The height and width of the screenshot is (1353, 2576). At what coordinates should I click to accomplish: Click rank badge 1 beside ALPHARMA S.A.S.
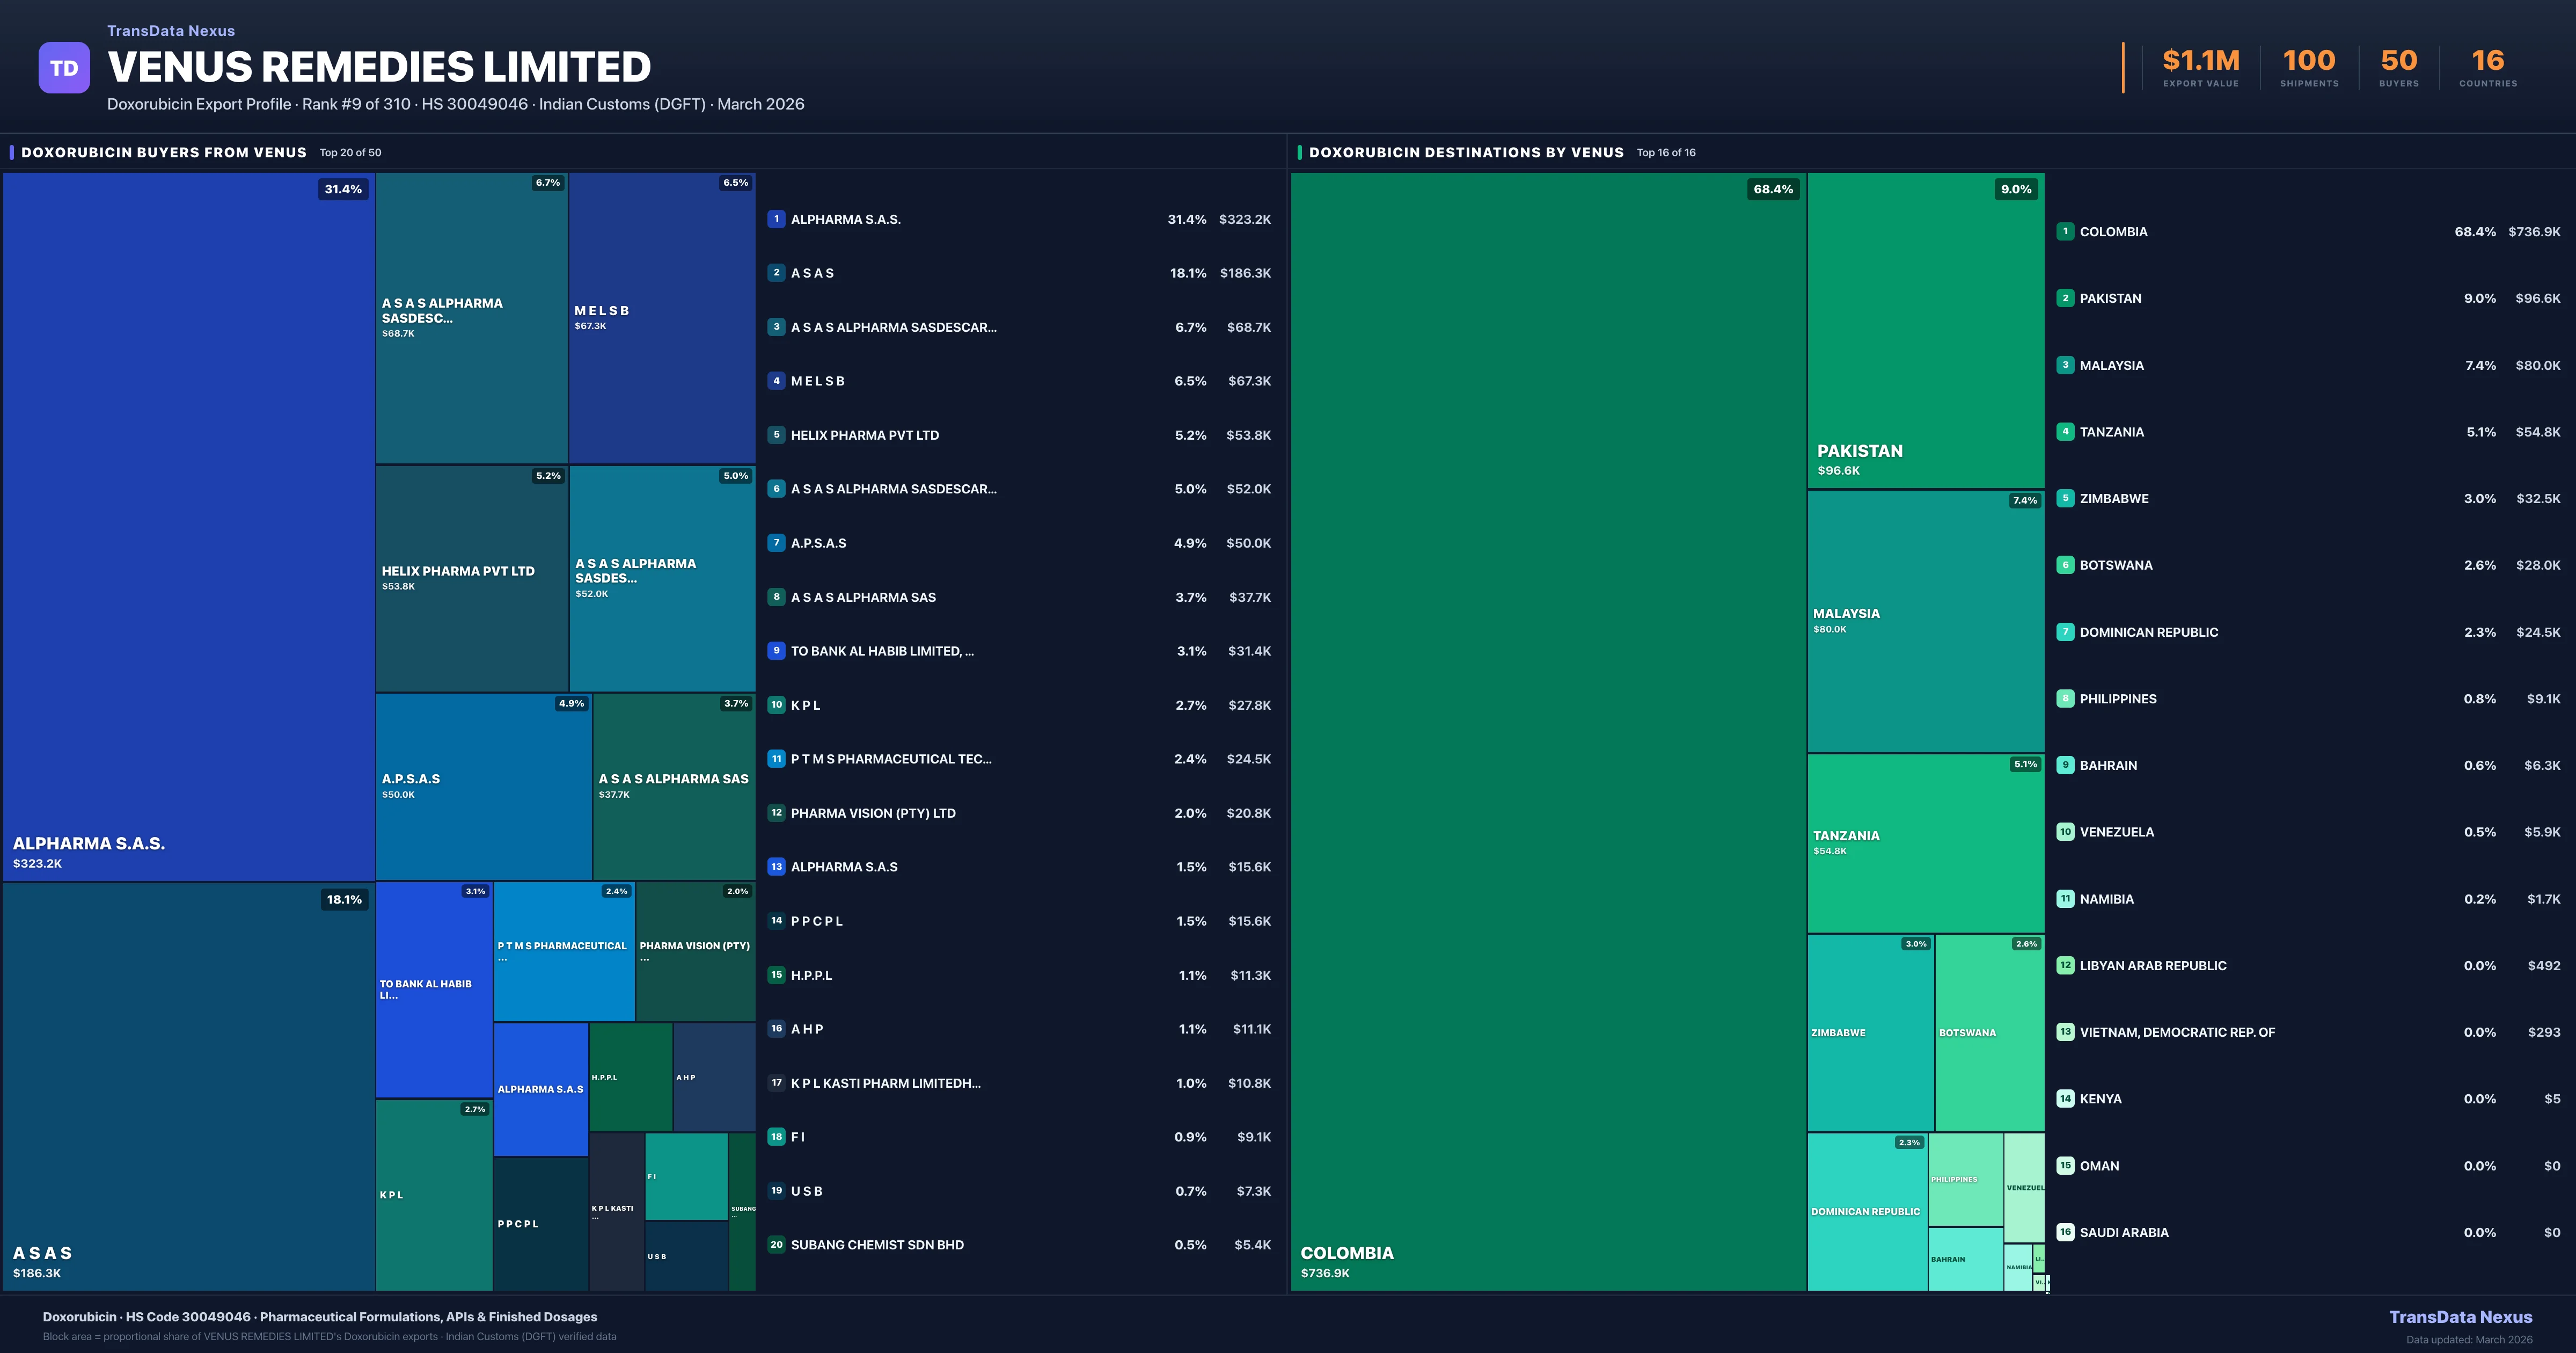tap(776, 219)
